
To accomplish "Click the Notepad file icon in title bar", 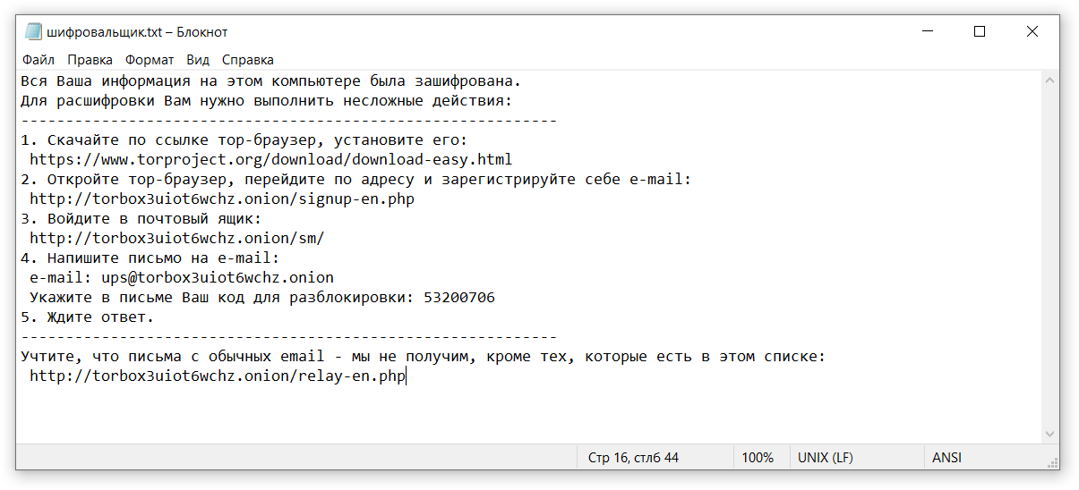I will coord(33,32).
